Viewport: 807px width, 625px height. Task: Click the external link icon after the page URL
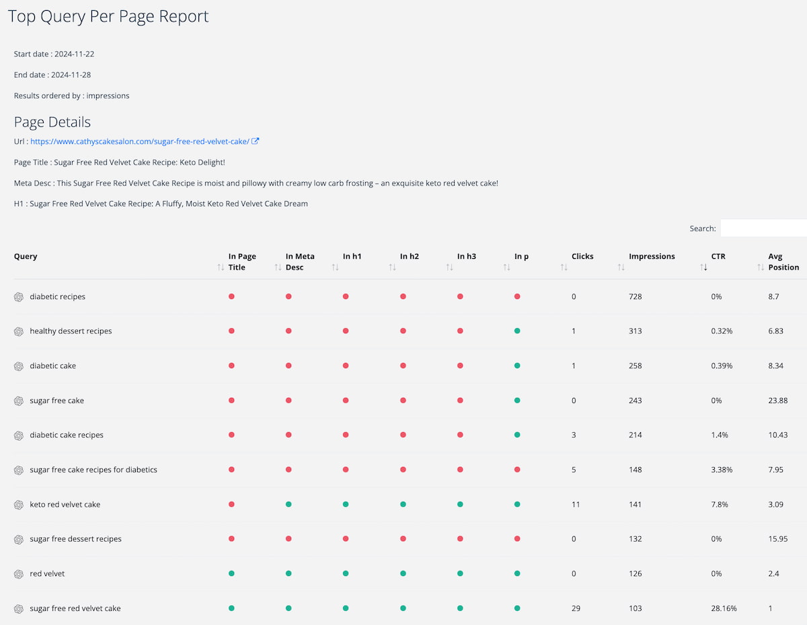pos(256,141)
